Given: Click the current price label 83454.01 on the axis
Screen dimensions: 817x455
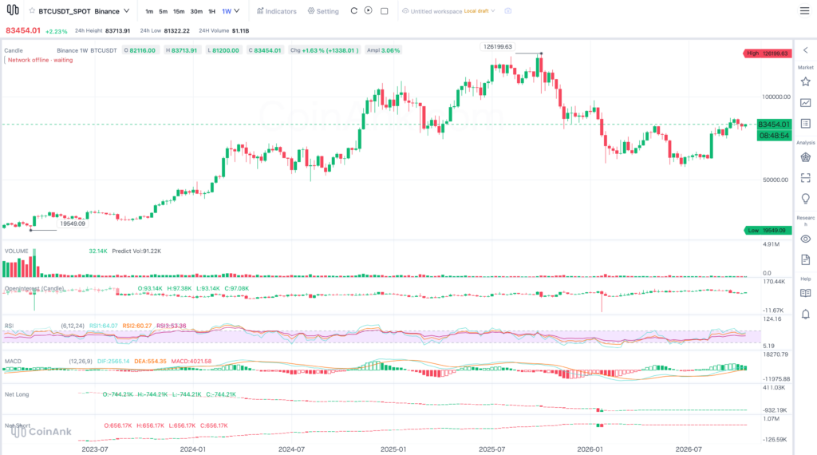Looking at the screenshot, I should 774,125.
